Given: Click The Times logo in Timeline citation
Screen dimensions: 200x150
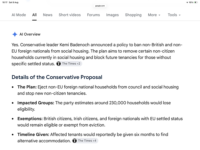Looking at the screenshot, I should point(74,141).
